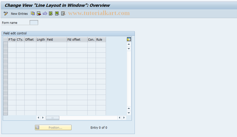The height and width of the screenshot is (137, 237).
Task: Click the Select All toolbar icon
Action: pyautogui.click(x=51, y=14)
